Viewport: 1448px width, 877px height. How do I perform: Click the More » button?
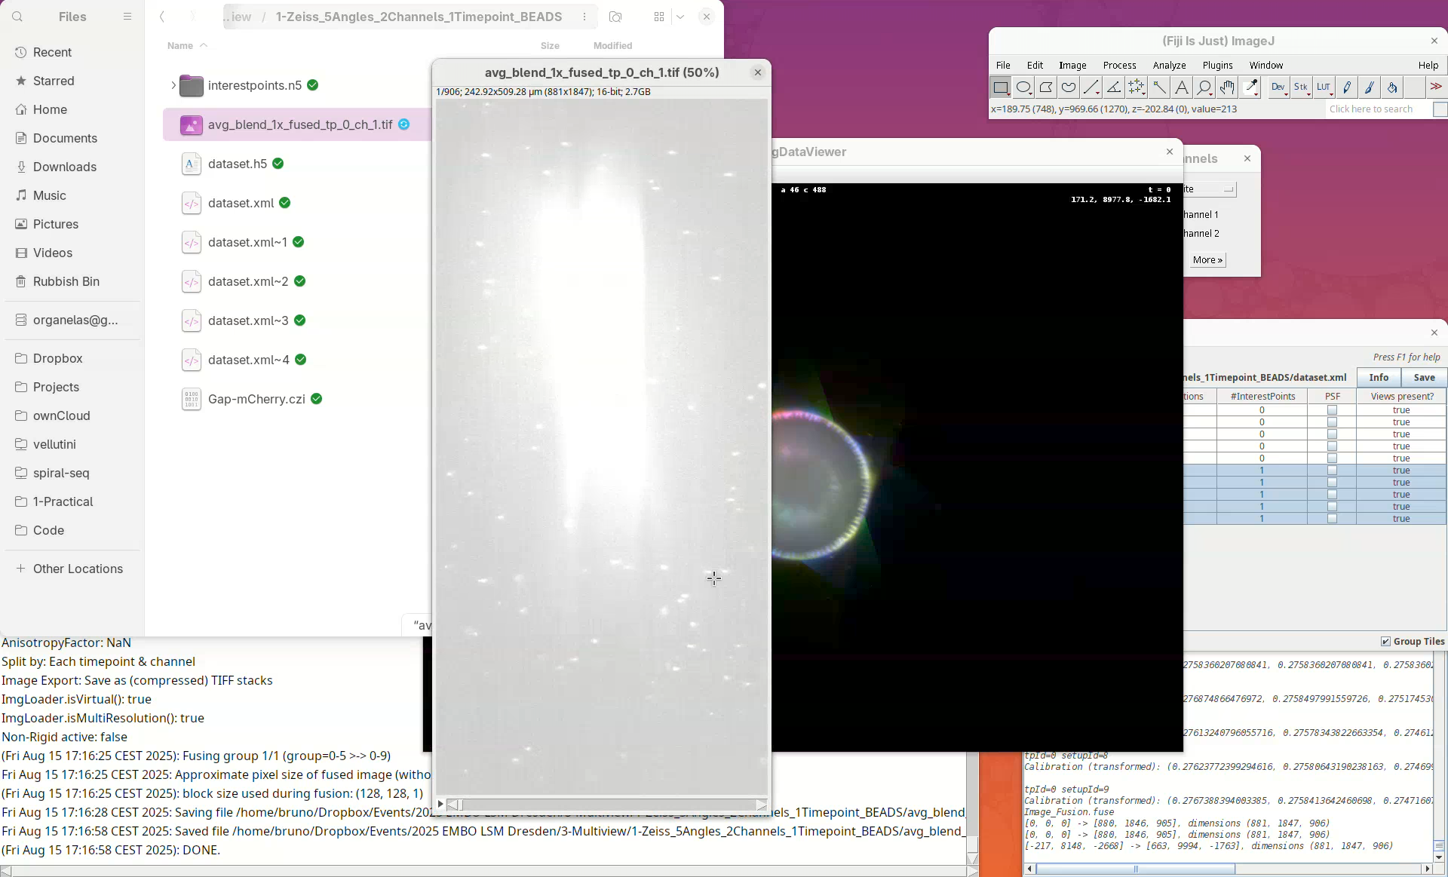[1207, 260]
